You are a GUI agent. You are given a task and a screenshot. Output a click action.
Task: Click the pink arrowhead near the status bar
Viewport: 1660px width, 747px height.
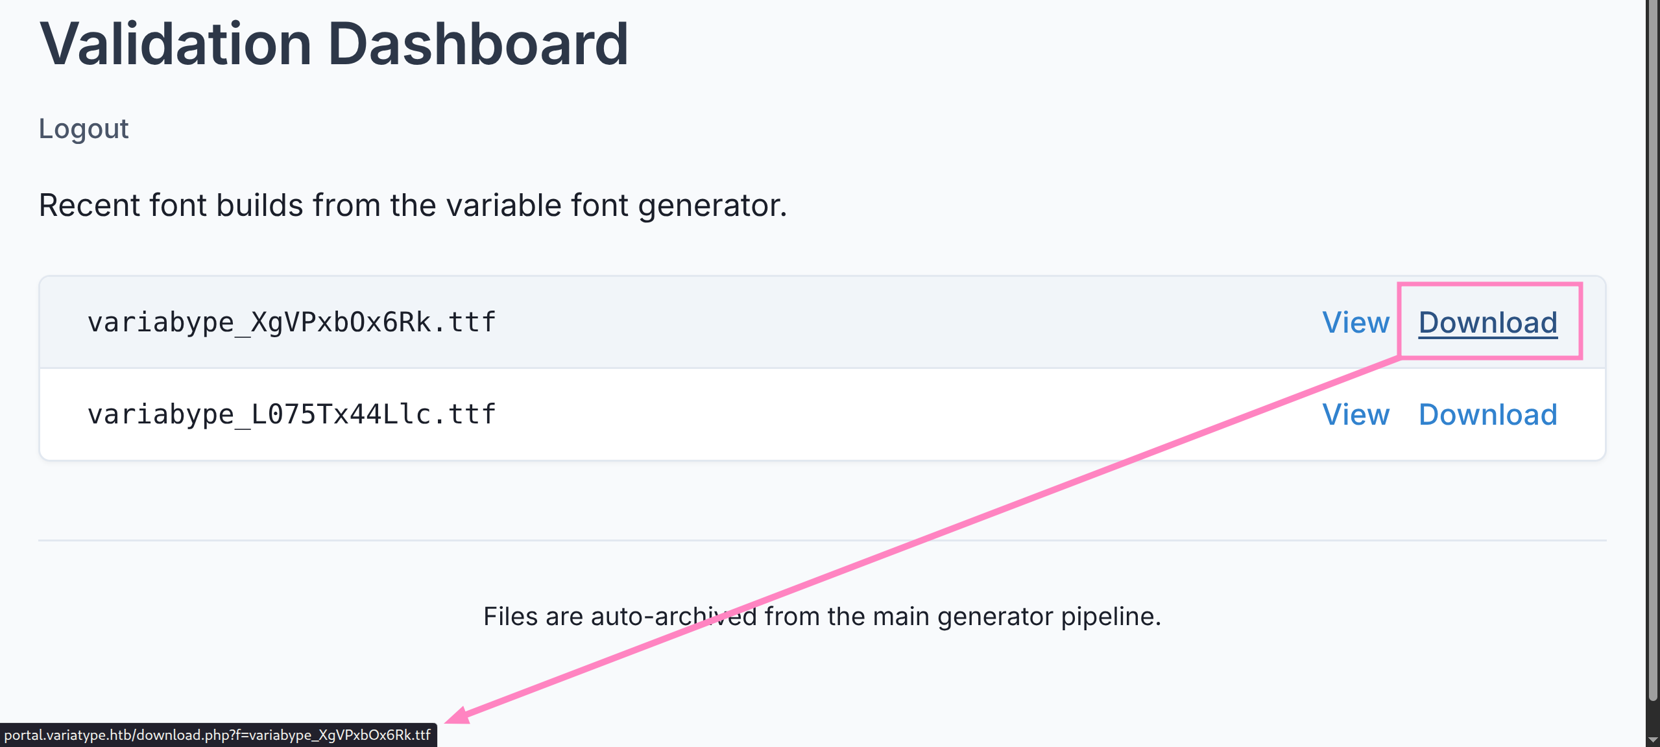[458, 716]
